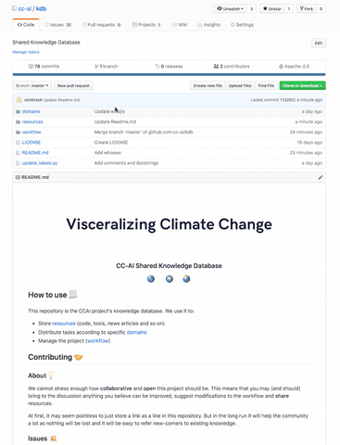340x445 pixels.
Task: Click the workflow folder icon
Action: pyautogui.click(x=18, y=132)
